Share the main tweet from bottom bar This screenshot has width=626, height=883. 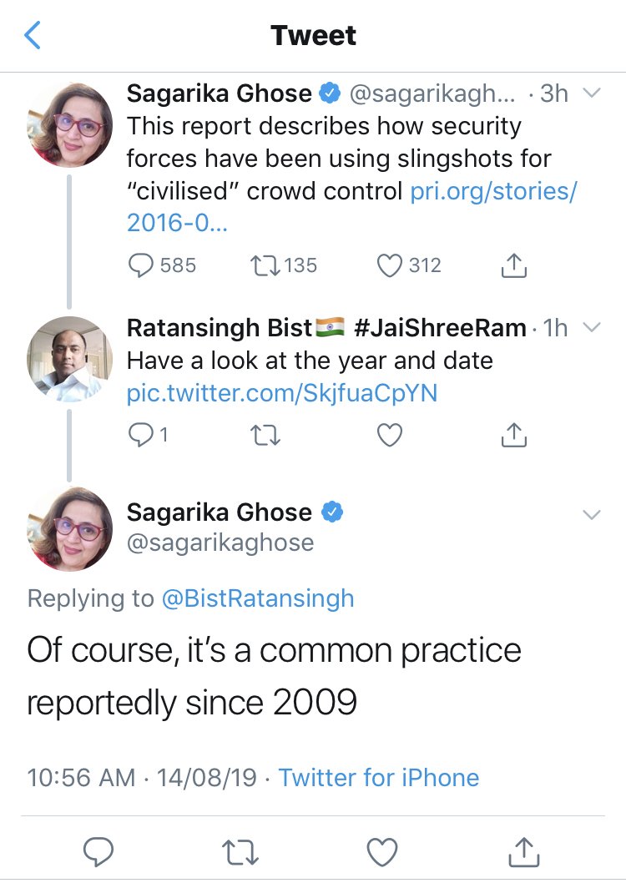coord(523,852)
